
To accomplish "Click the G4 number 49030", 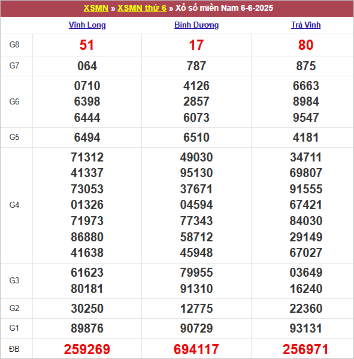I will pos(196,157).
